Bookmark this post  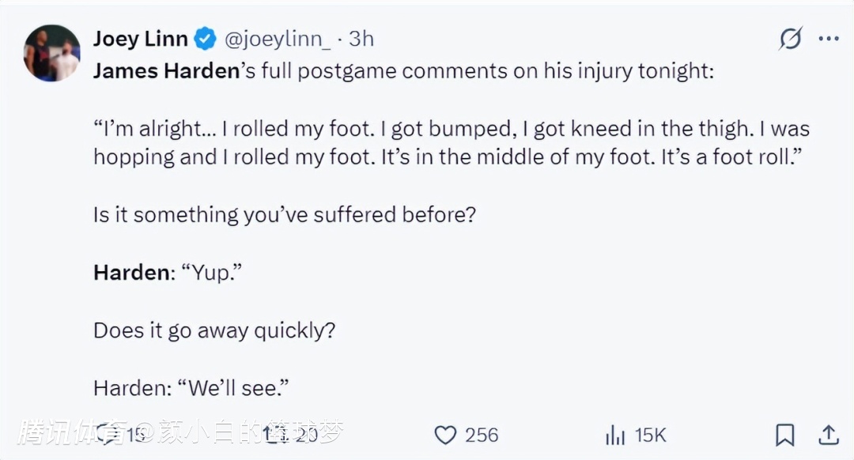784,434
